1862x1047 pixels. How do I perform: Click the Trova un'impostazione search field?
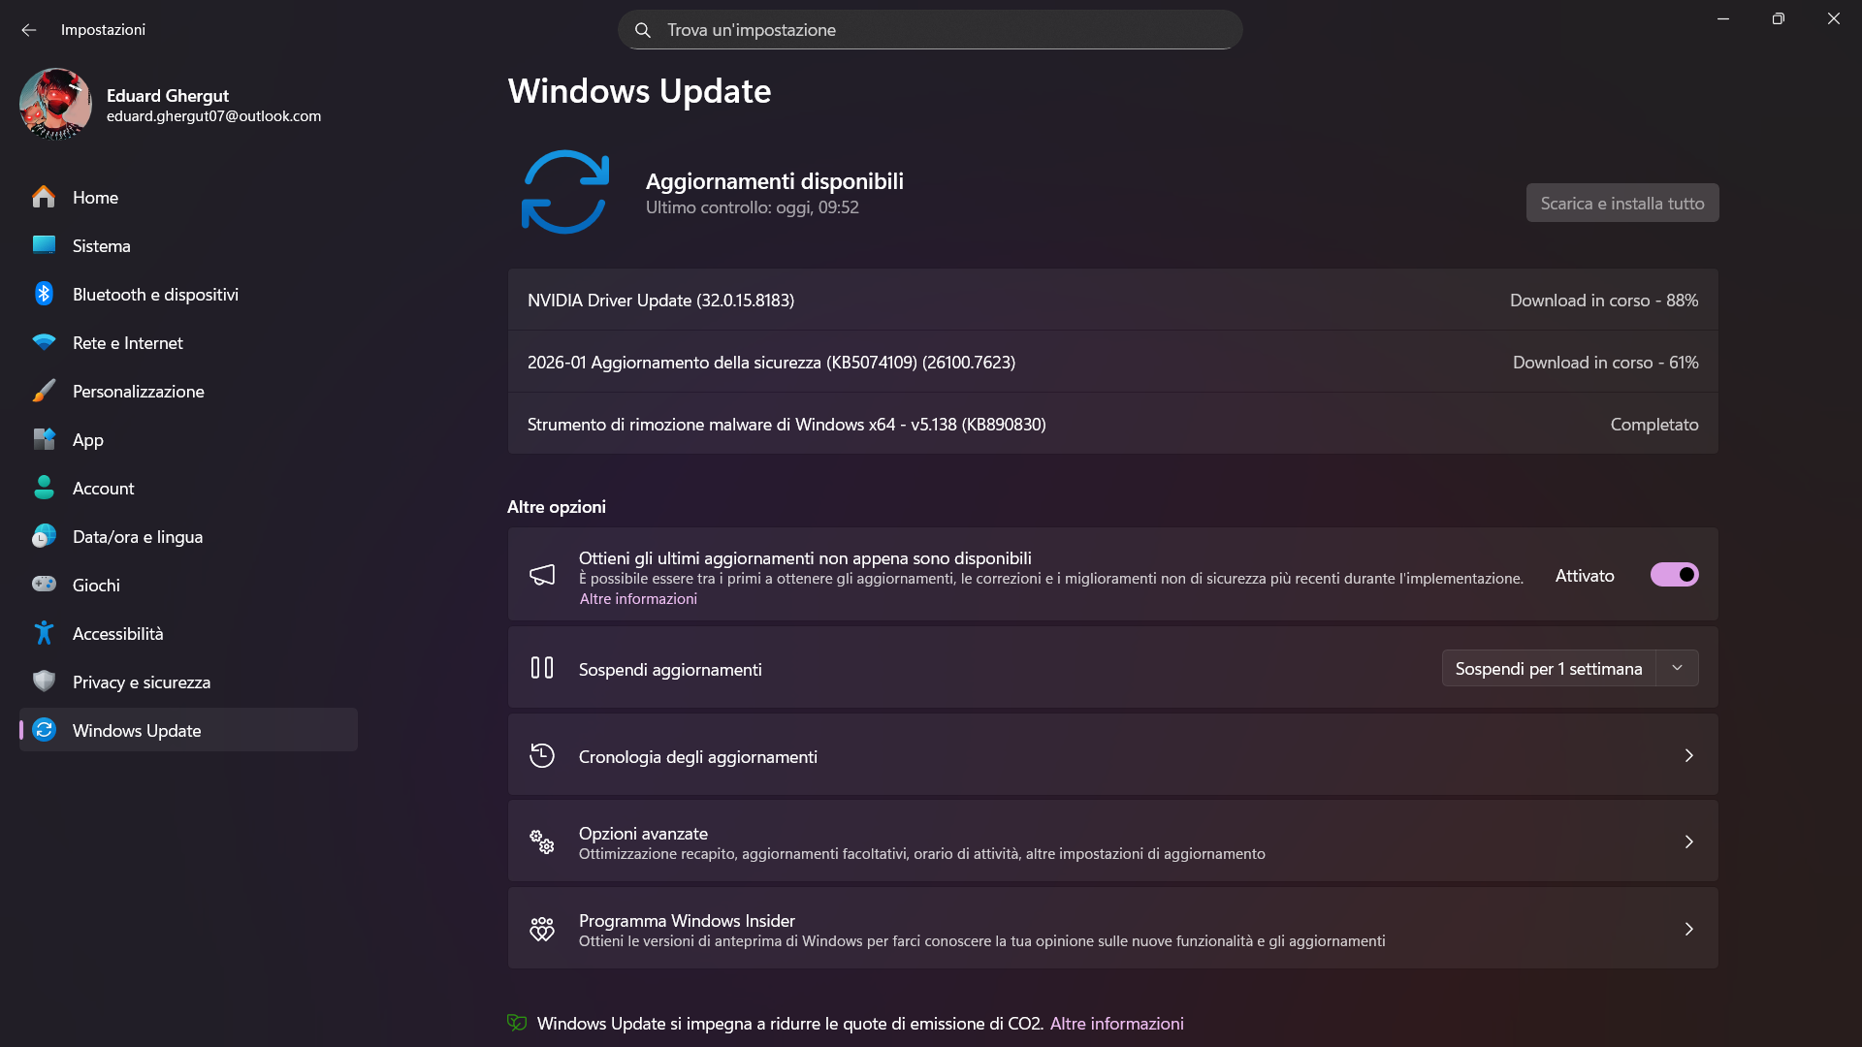(x=930, y=30)
